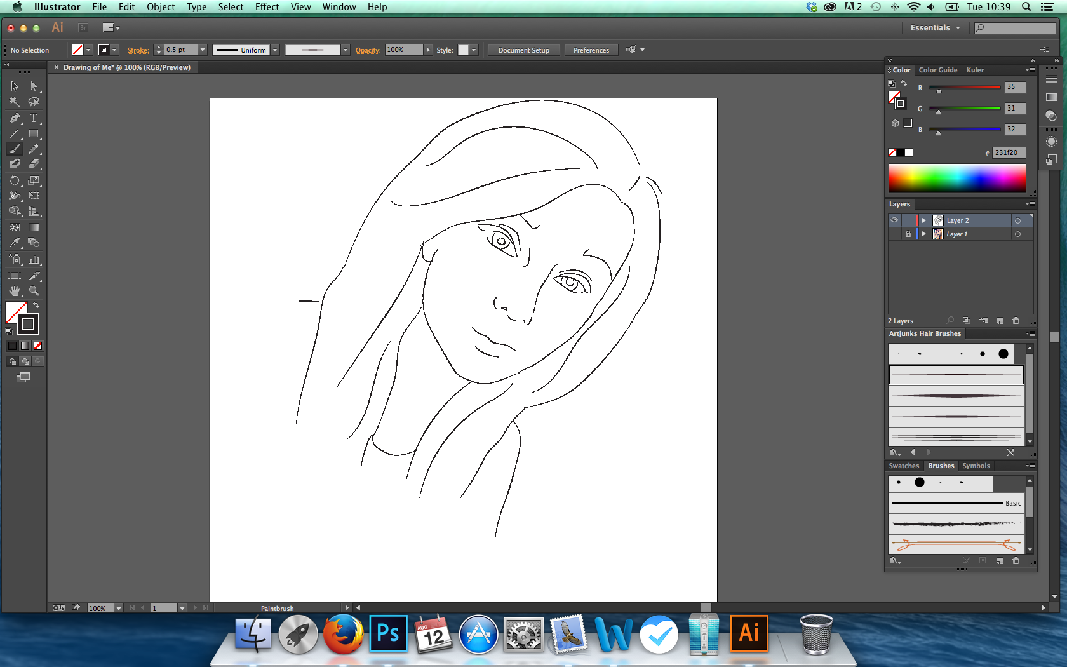Open artboard navigation number dropdown
The width and height of the screenshot is (1067, 667).
(x=182, y=609)
